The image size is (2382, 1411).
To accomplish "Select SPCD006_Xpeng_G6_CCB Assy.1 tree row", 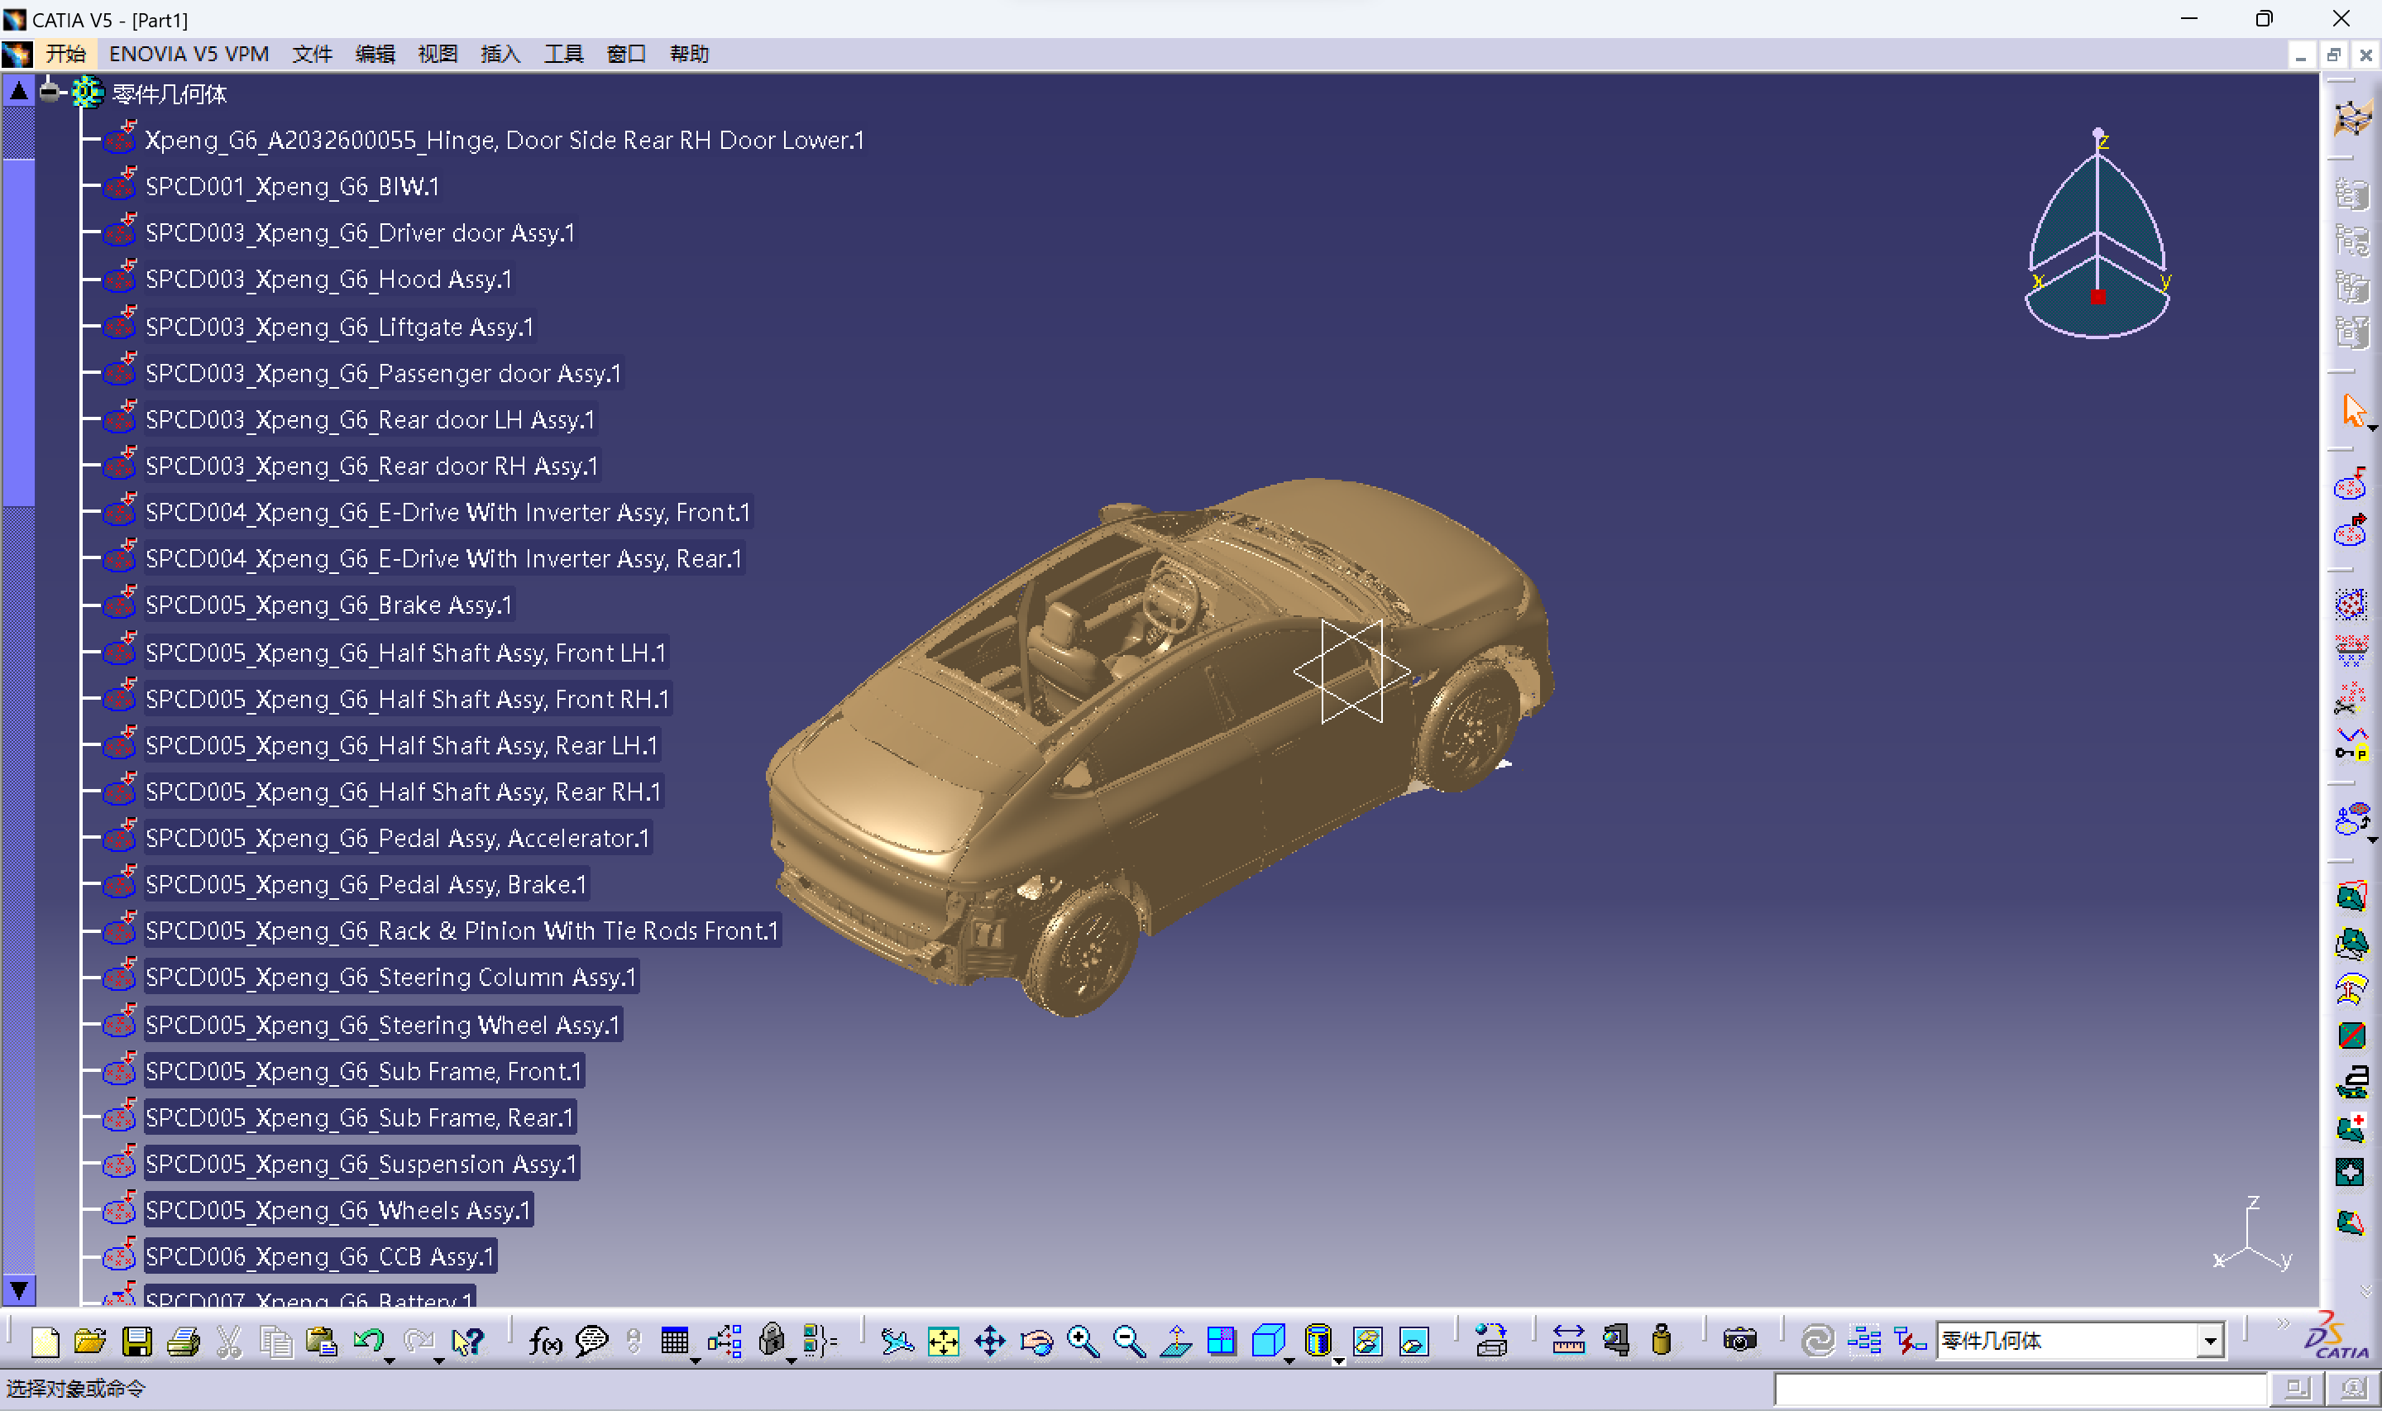I will point(320,1257).
